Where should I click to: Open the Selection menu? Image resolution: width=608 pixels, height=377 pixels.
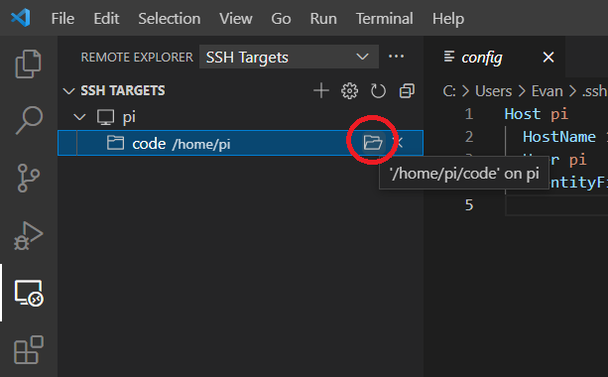coord(170,18)
